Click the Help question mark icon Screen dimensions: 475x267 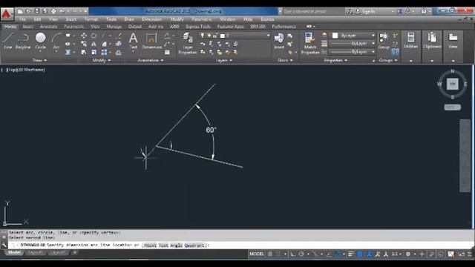pos(424,11)
